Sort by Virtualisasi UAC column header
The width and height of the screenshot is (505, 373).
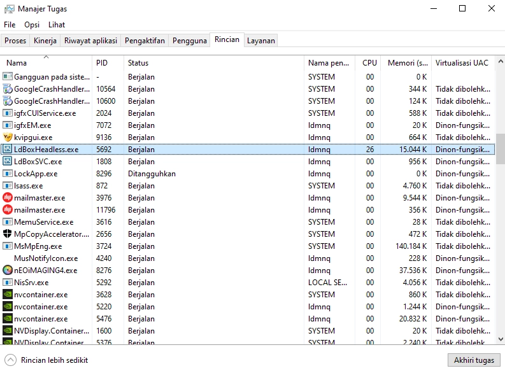tap(463, 63)
